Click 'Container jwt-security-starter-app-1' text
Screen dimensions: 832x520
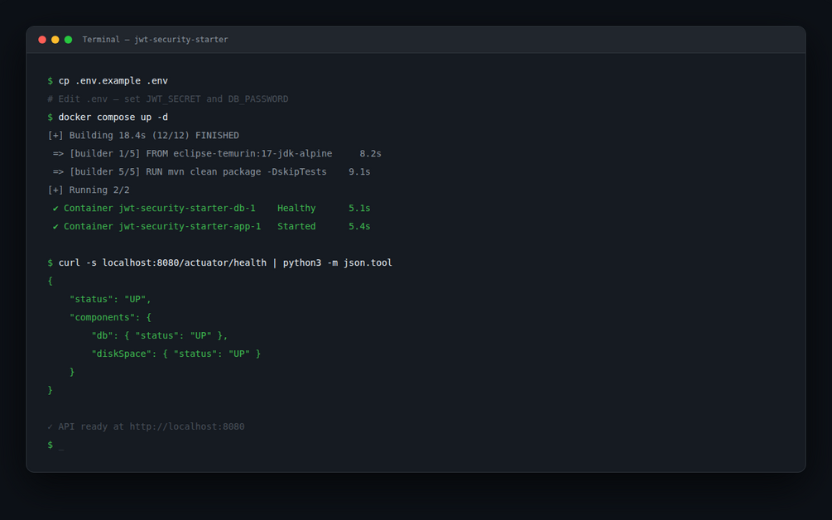pos(162,227)
